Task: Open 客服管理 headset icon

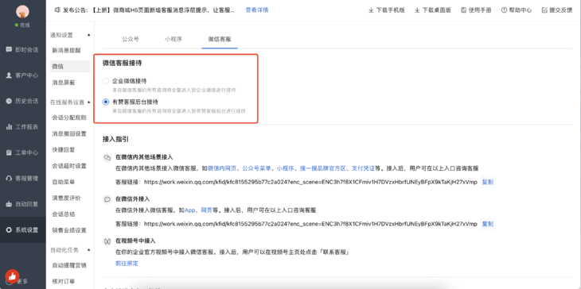Action: click(x=9, y=178)
